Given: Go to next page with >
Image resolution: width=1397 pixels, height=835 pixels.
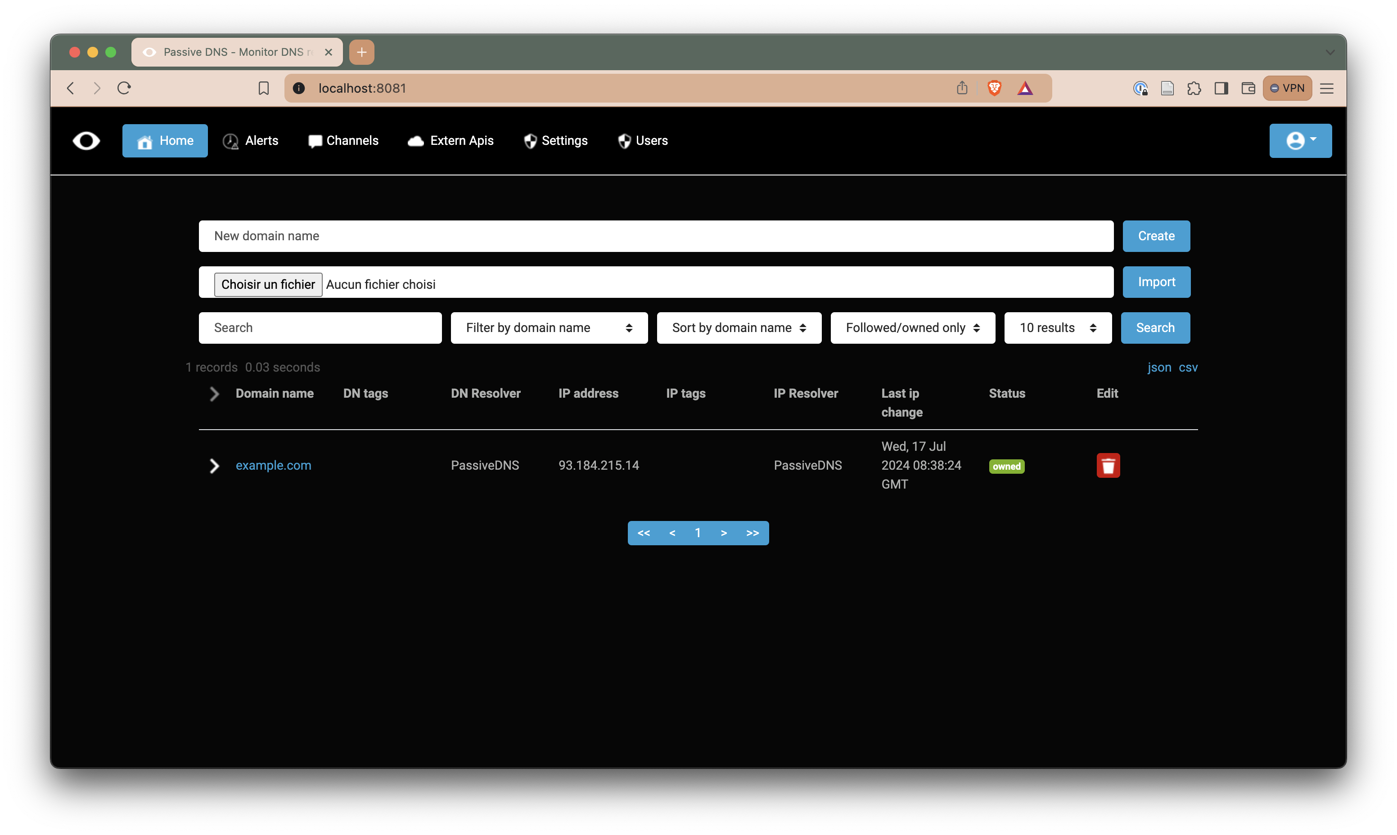Looking at the screenshot, I should click(723, 533).
